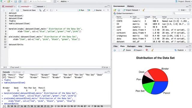192x108 pixels.
Task: Click the Load workspace folder icon
Action: pyautogui.click(x=115, y=10)
